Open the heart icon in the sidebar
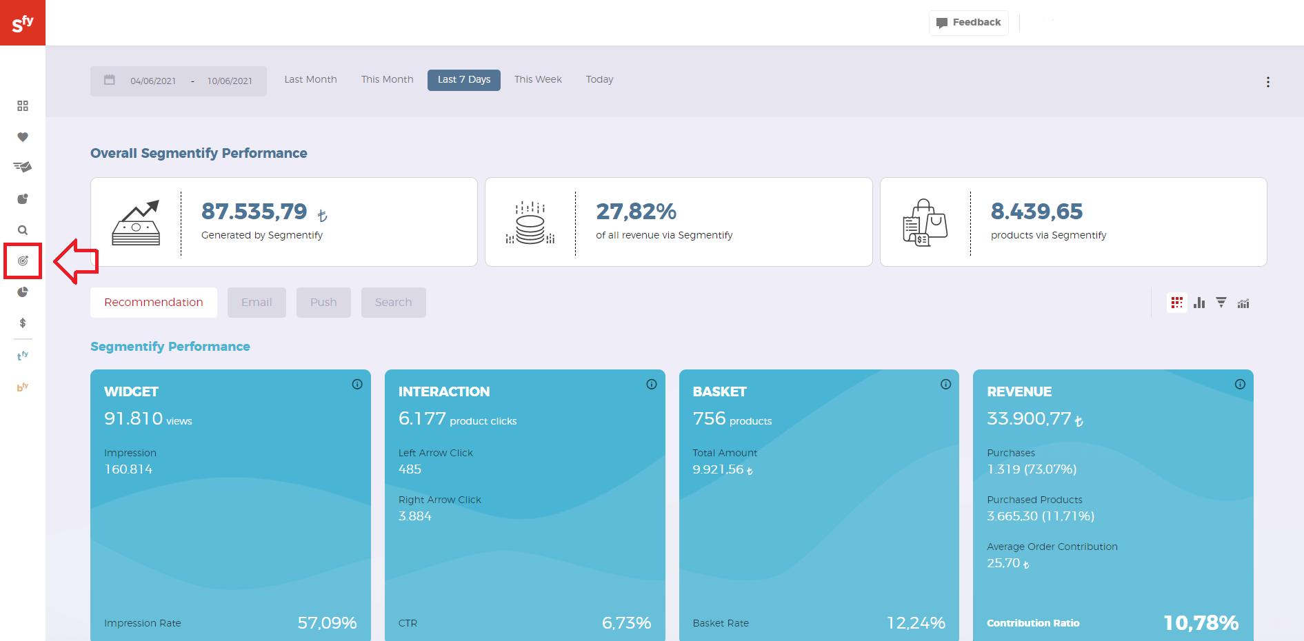The image size is (1304, 641). (x=23, y=137)
